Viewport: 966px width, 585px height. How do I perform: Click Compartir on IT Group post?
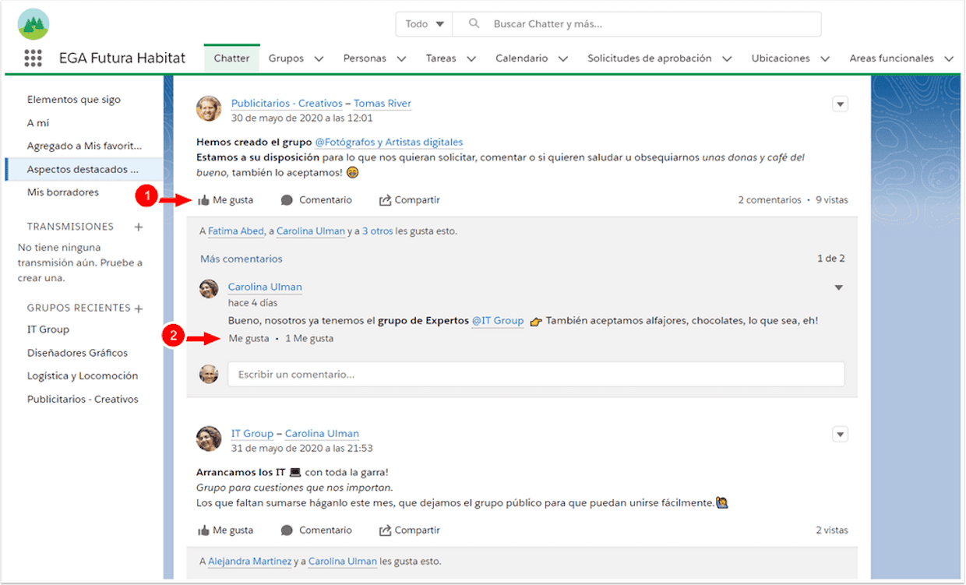click(410, 530)
